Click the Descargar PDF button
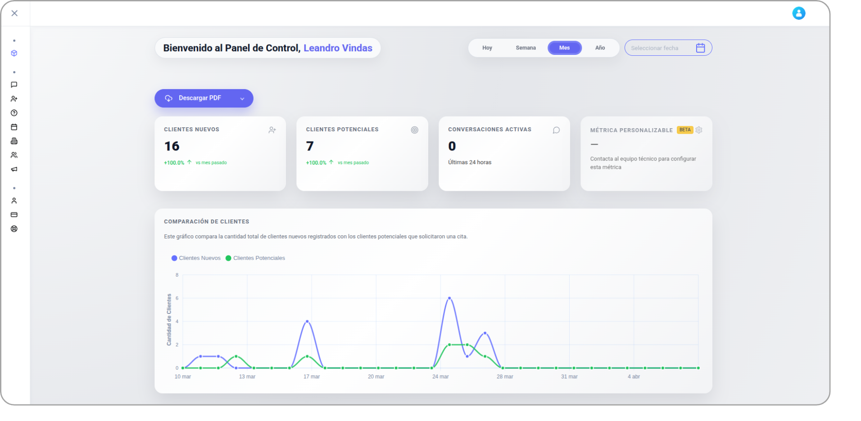The height and width of the screenshot is (421, 861). click(x=199, y=98)
